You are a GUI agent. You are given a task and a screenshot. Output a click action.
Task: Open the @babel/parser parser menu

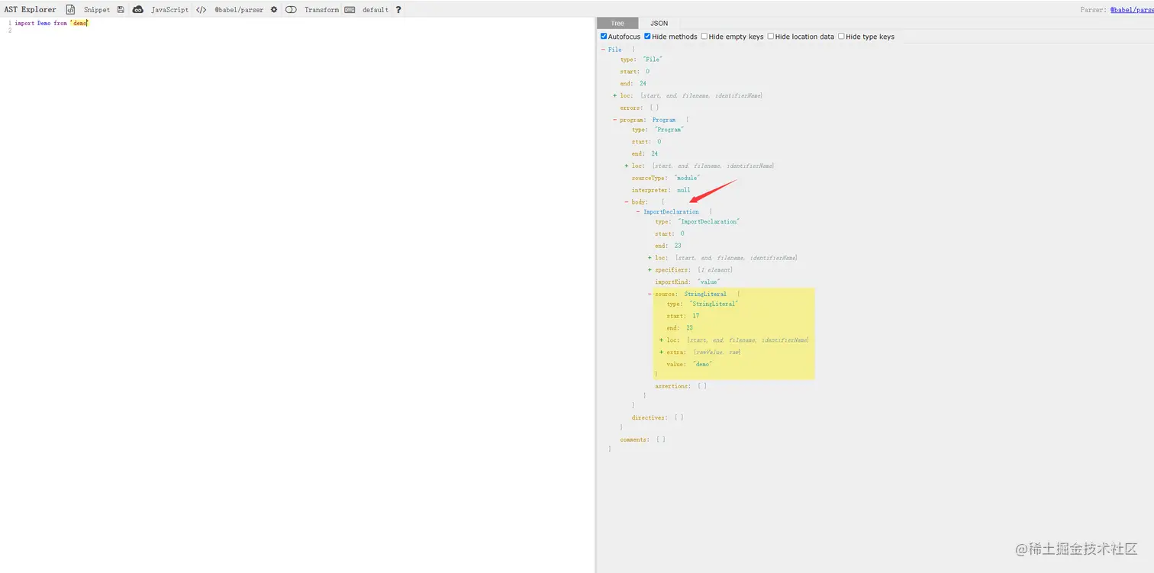tap(239, 10)
